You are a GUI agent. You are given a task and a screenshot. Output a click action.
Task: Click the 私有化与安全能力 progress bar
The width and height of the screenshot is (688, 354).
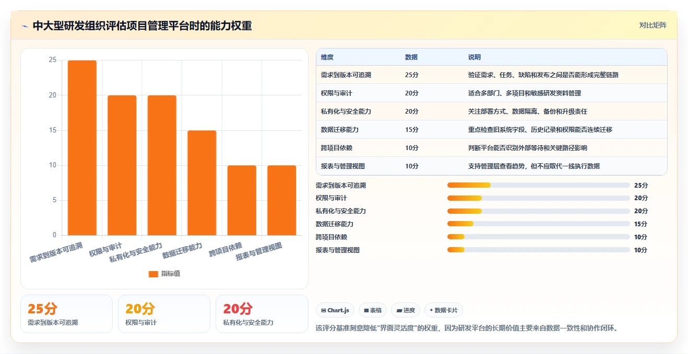click(539, 211)
